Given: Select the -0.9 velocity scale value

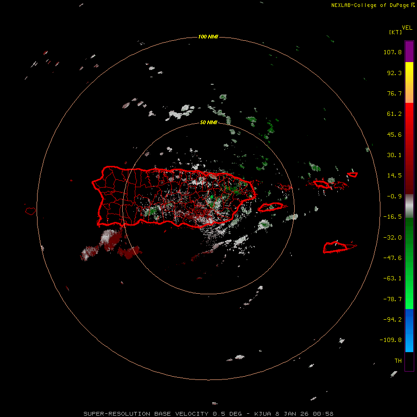Looking at the screenshot, I should pyautogui.click(x=394, y=196).
